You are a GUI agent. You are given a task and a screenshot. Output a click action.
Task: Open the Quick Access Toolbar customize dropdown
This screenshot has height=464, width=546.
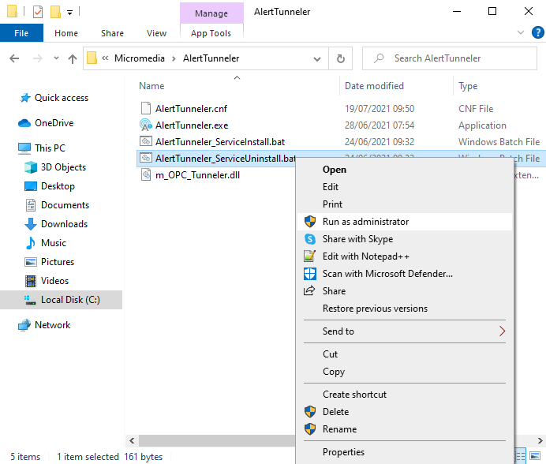(70, 13)
